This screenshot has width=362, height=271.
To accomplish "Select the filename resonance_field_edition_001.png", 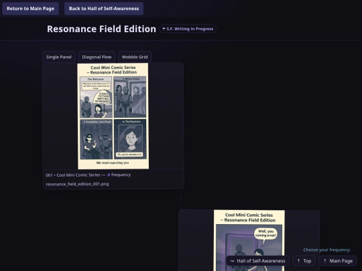I will [77, 184].
